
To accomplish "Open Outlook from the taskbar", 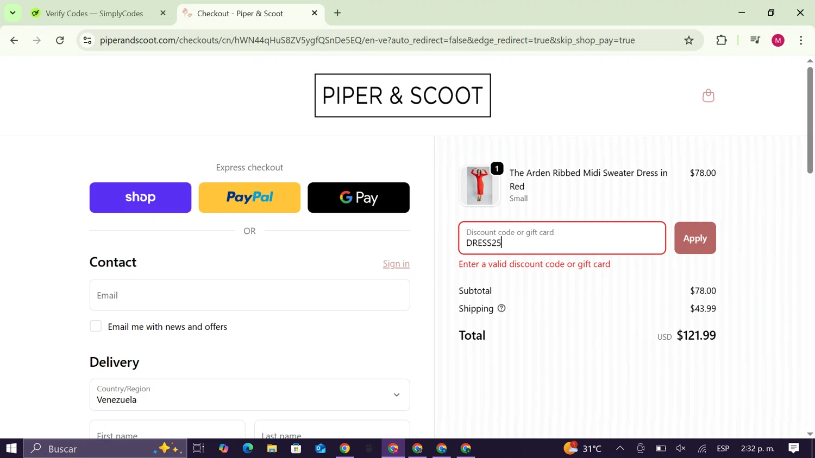I will 320,448.
